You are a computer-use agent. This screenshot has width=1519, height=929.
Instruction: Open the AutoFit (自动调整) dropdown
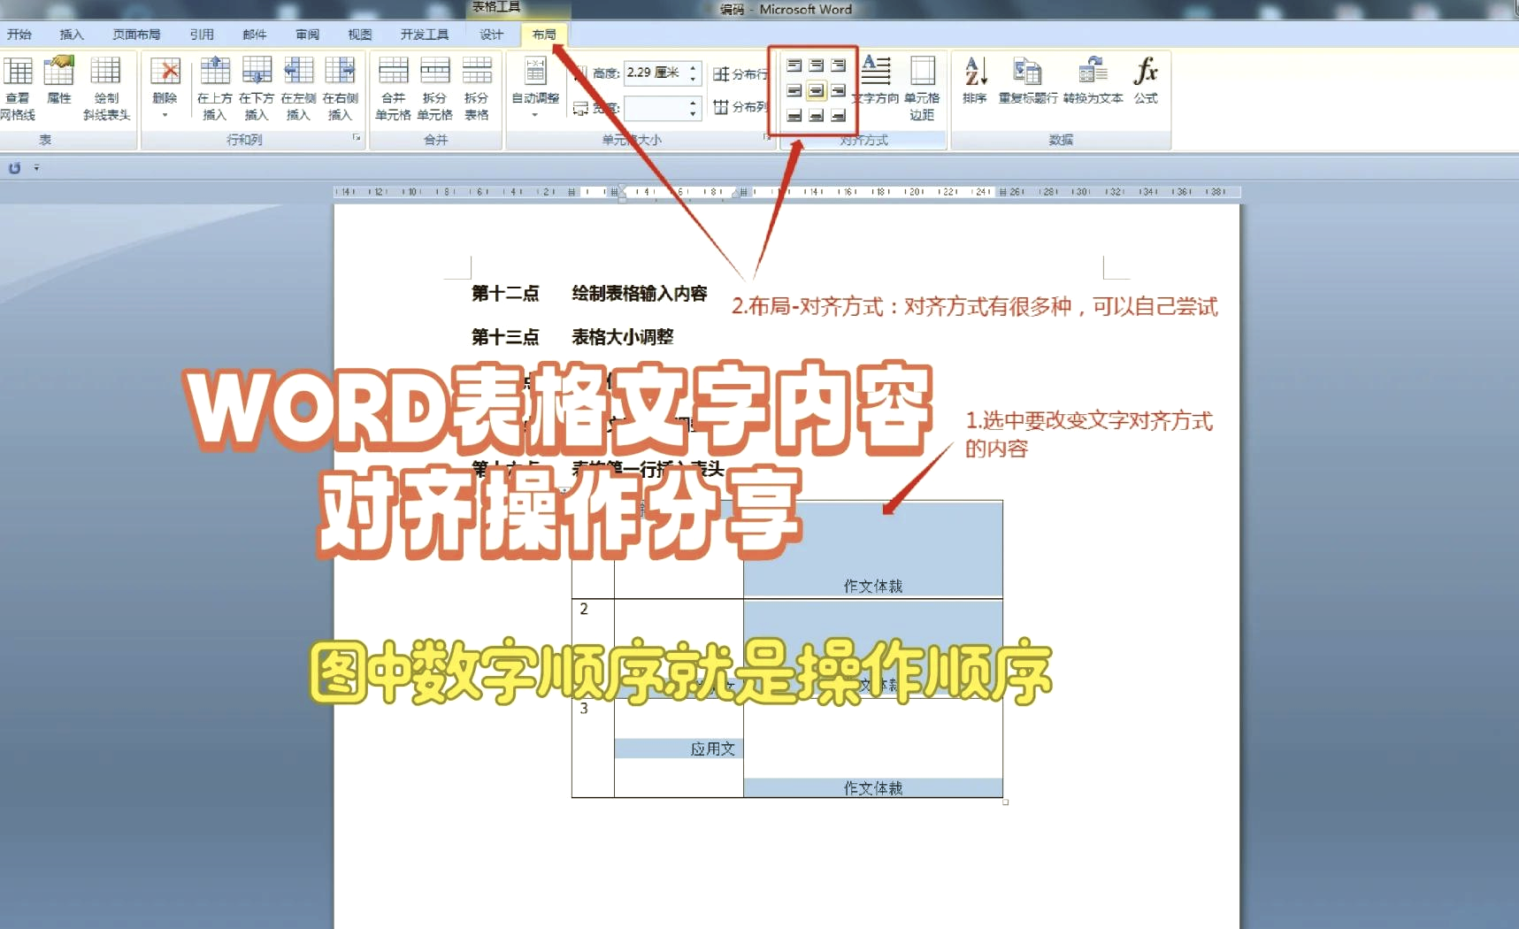point(535,88)
